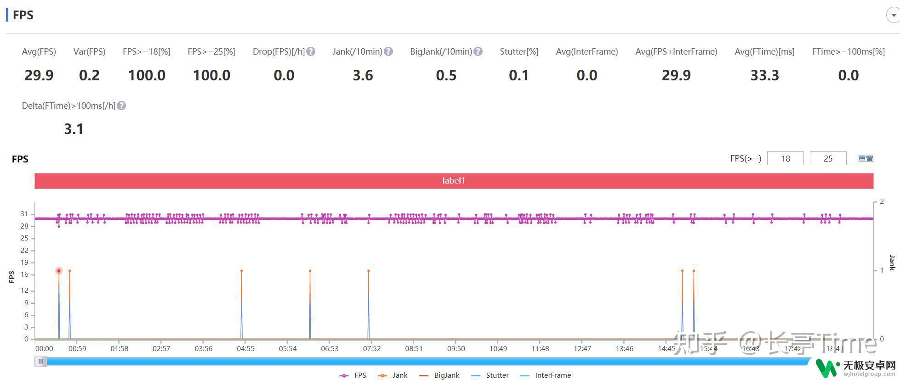
Task: Click the jank spike near 07:52
Action: (x=368, y=271)
